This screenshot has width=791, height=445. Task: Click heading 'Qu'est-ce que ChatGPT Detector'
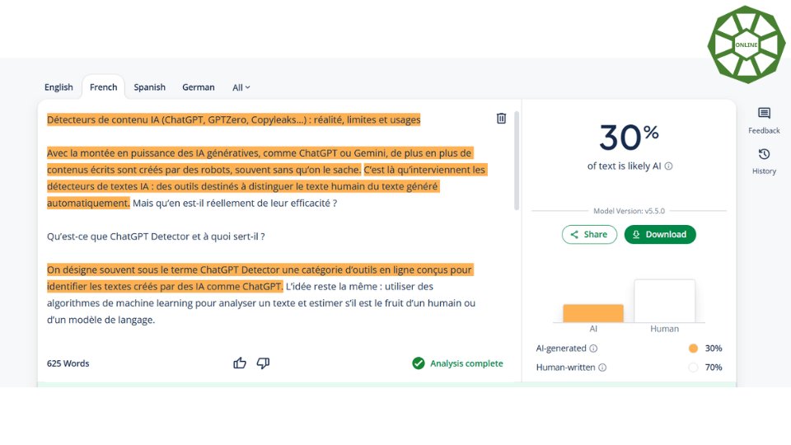coord(156,237)
